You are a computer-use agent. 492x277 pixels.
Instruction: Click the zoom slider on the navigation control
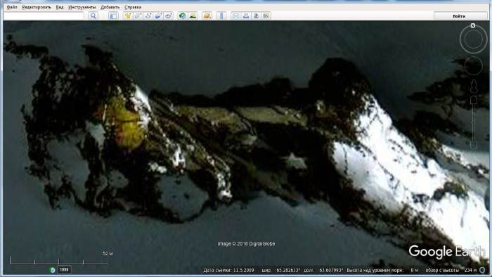coord(474,122)
